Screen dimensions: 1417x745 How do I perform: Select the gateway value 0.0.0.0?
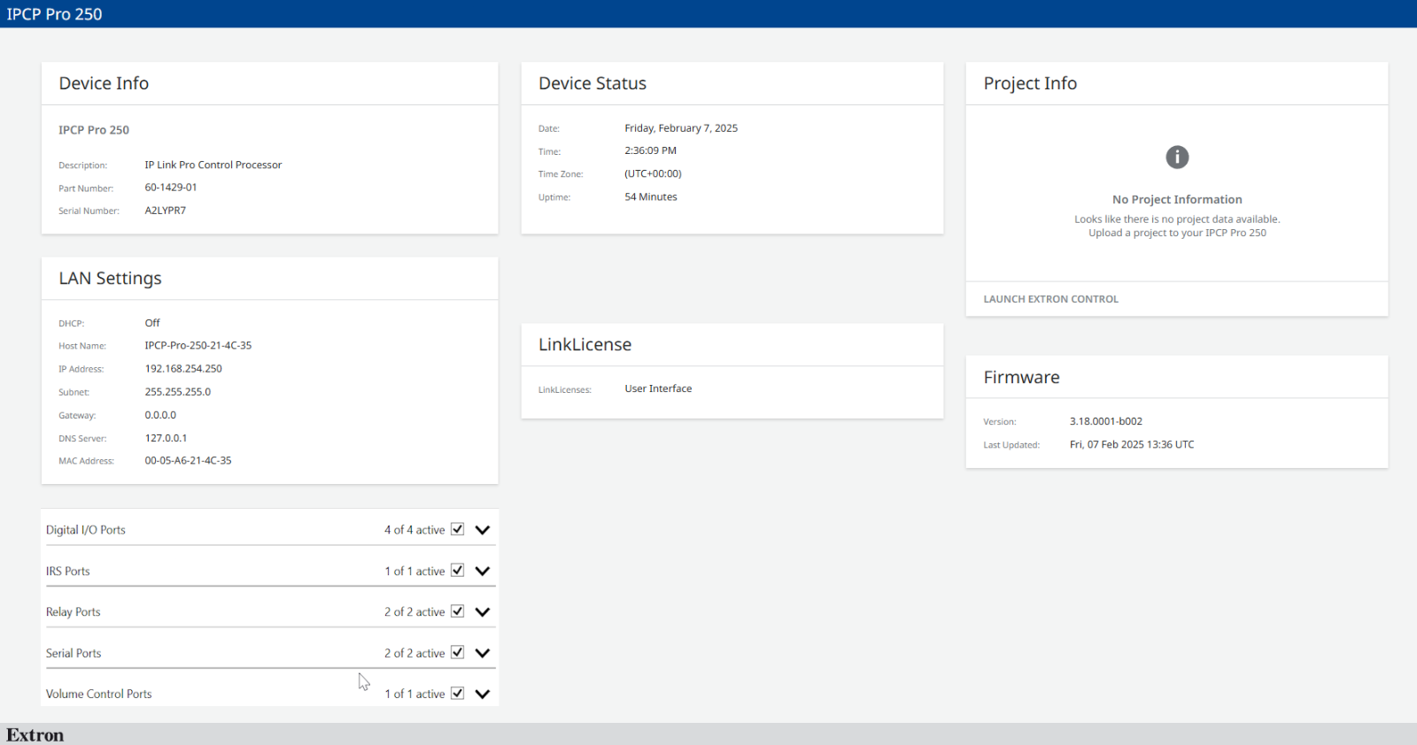point(160,415)
